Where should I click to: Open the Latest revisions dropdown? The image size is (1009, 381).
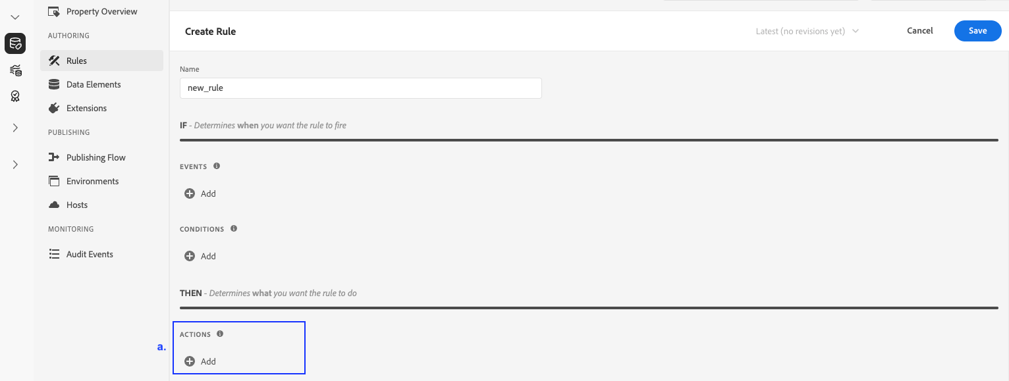pyautogui.click(x=807, y=31)
